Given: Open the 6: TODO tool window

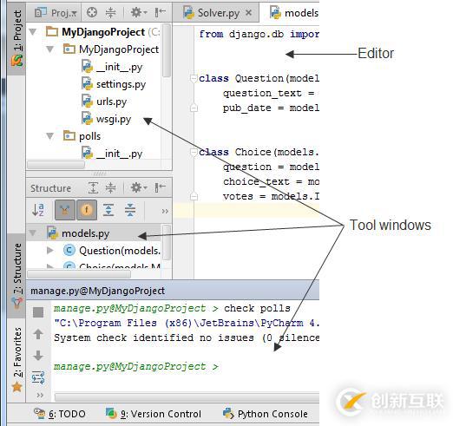Looking at the screenshot, I should coord(60,414).
